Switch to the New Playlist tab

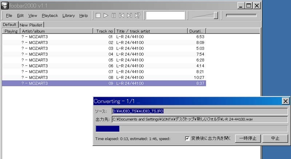(x=31, y=25)
